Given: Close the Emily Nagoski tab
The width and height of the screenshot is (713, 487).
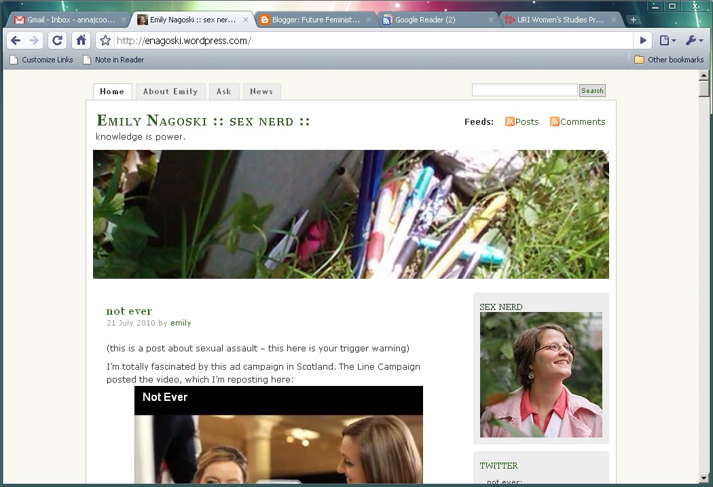Looking at the screenshot, I should tap(246, 20).
